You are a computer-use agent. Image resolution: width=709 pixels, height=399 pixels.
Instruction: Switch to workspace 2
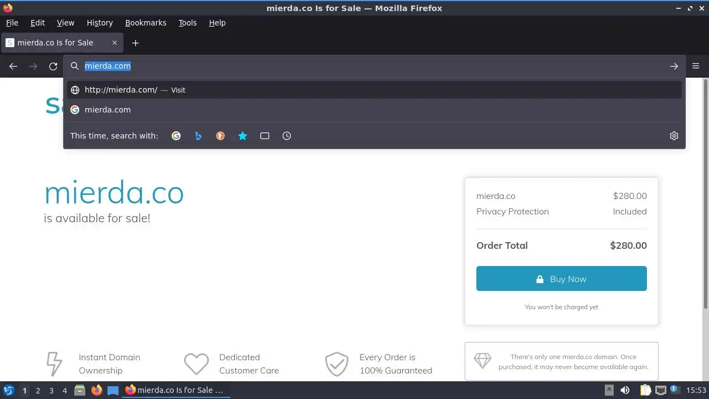(x=38, y=391)
